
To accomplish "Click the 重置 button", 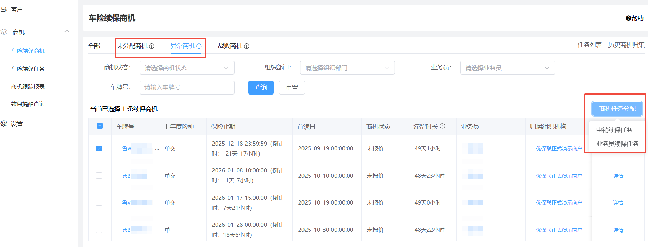I will [x=292, y=88].
